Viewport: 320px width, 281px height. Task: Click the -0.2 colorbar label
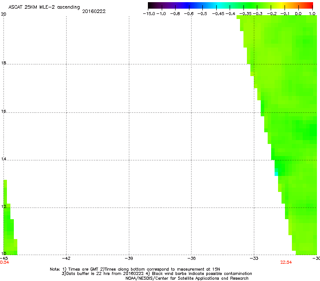272,14
